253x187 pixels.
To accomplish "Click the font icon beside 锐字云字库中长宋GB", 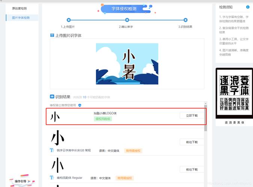I will tap(52, 150).
